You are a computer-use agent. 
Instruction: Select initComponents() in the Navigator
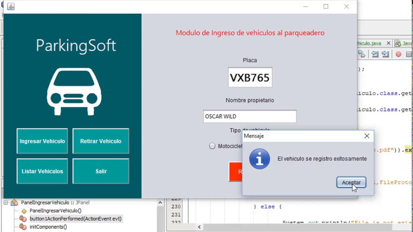[48, 227]
